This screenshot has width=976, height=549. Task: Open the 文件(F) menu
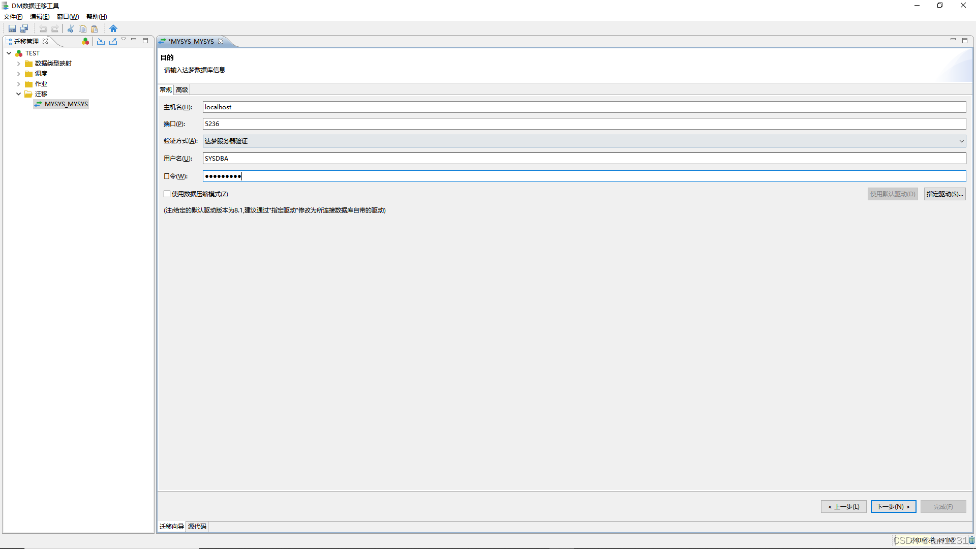pos(13,17)
